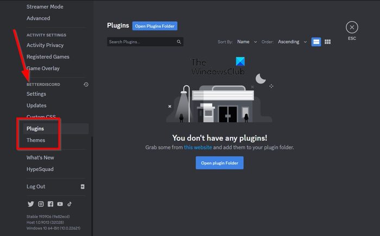Focus the Search Plugins input field

pyautogui.click(x=145, y=42)
